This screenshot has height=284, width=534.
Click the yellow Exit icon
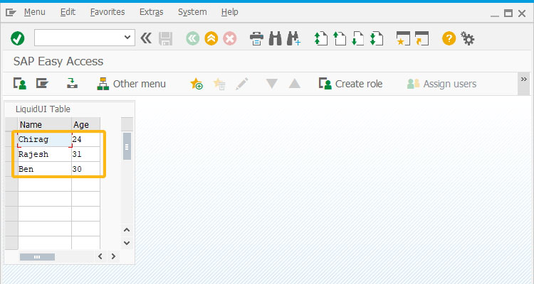(211, 38)
